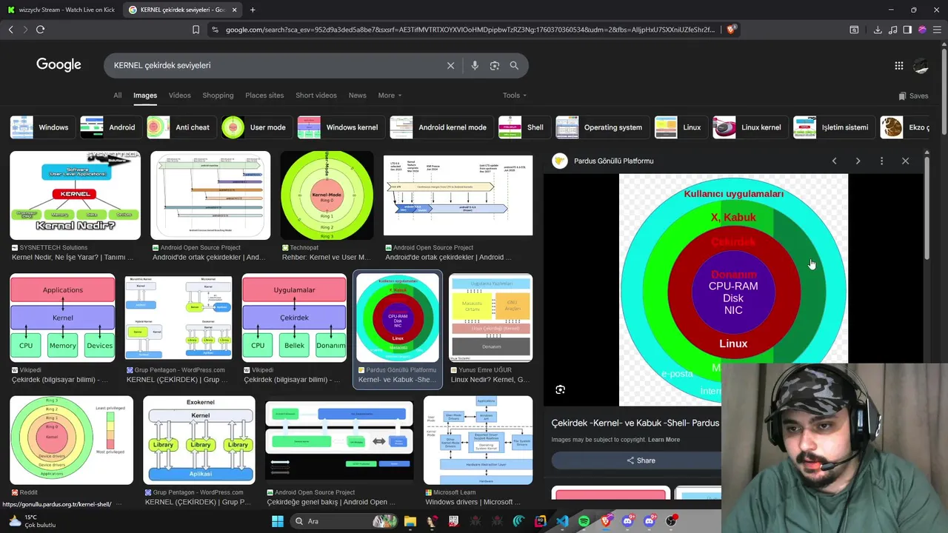Switch to the Videos tab

click(179, 95)
